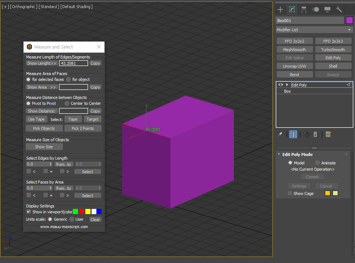
Task: Click Make Unique icon in stack tools
Action: (306, 134)
